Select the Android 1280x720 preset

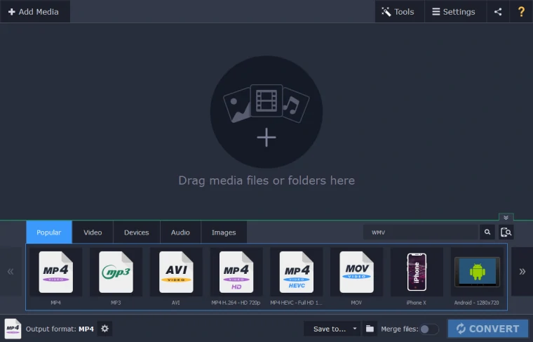click(x=477, y=276)
